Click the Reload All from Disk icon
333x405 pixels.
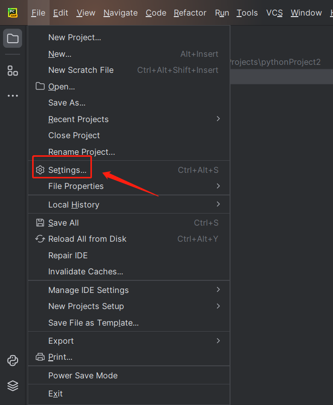[40, 239]
